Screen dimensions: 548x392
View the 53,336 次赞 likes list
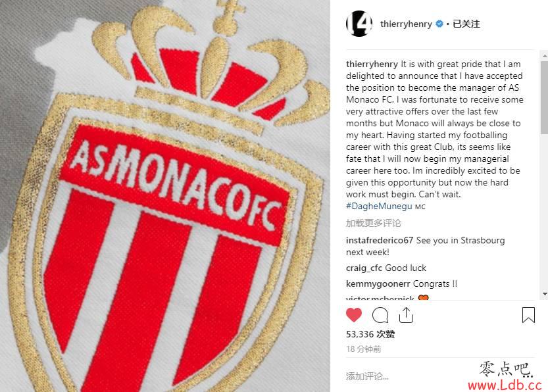point(370,334)
